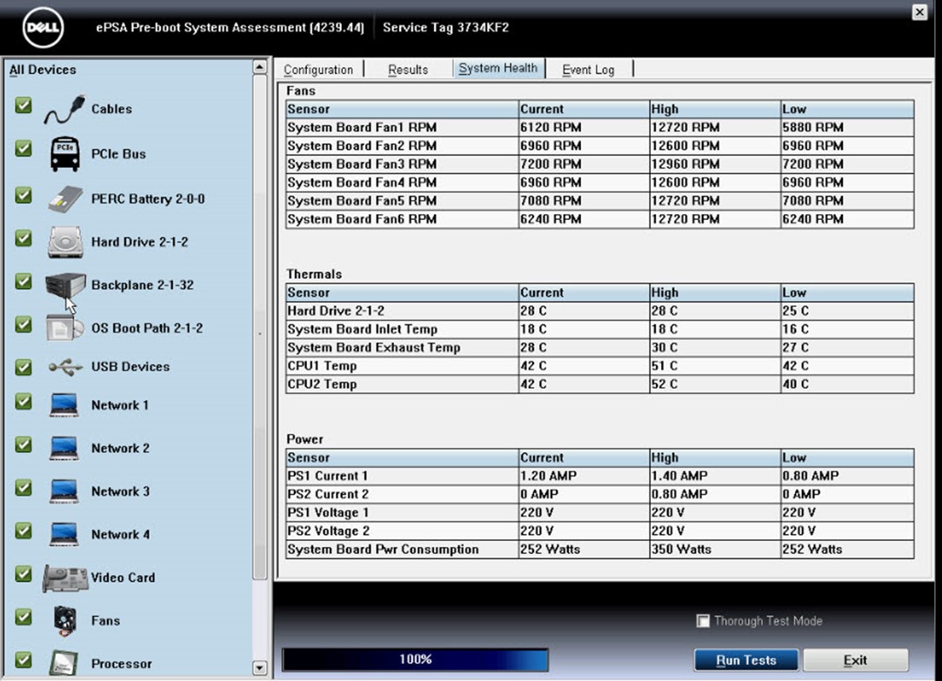Image resolution: width=942 pixels, height=681 pixels.
Task: Enable Thorough Test Mode checkbox
Action: 702,621
